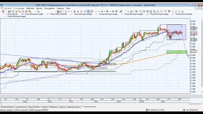The image size is (203, 114).
Task: Open the Расширения menu
Action: pos(49,8)
